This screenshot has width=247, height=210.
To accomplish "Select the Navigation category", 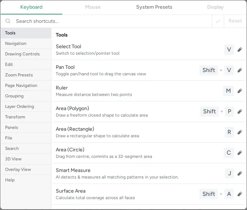I will 26,43.
